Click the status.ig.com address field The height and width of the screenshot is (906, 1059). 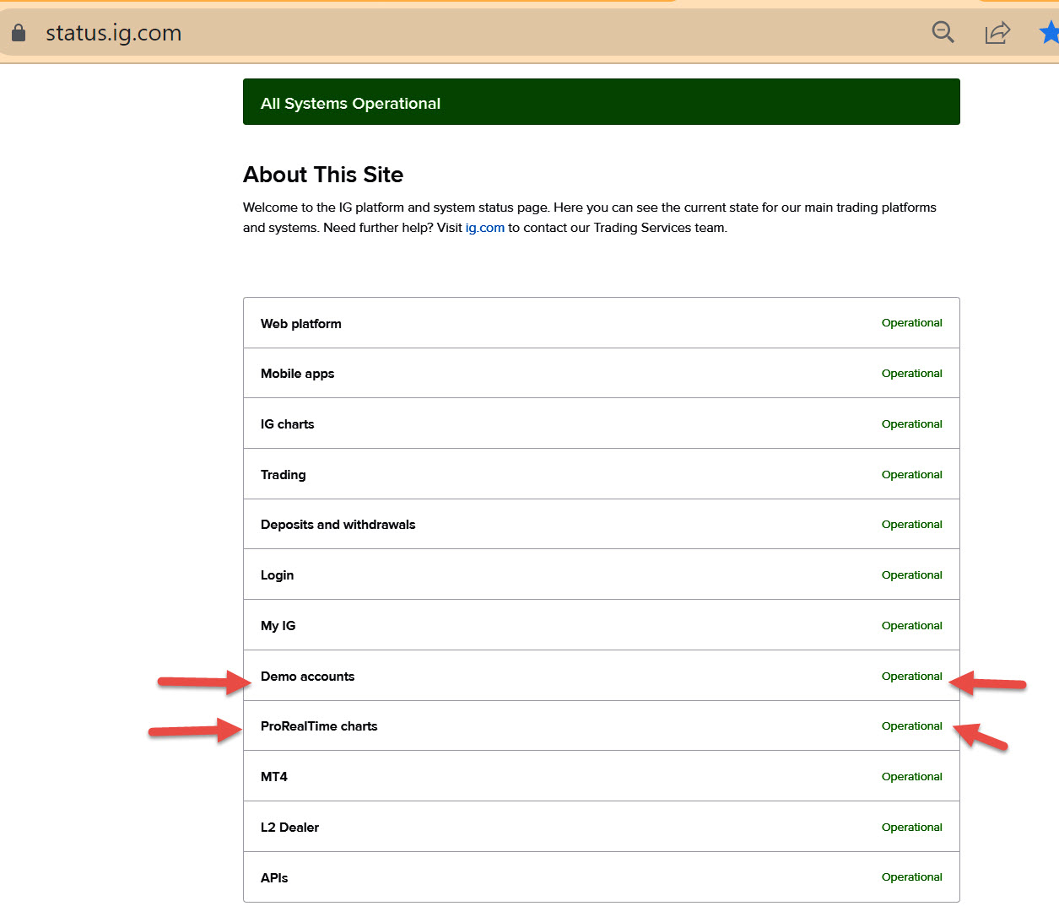click(114, 33)
